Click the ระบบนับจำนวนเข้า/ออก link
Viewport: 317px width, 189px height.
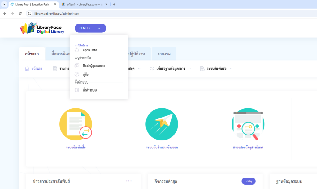[x=162, y=148]
